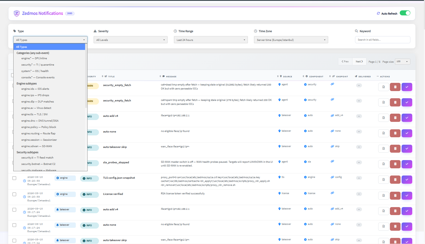Delete the sla_probes_stopped notification
Viewport: 425px width, 244px height.
click(395, 164)
